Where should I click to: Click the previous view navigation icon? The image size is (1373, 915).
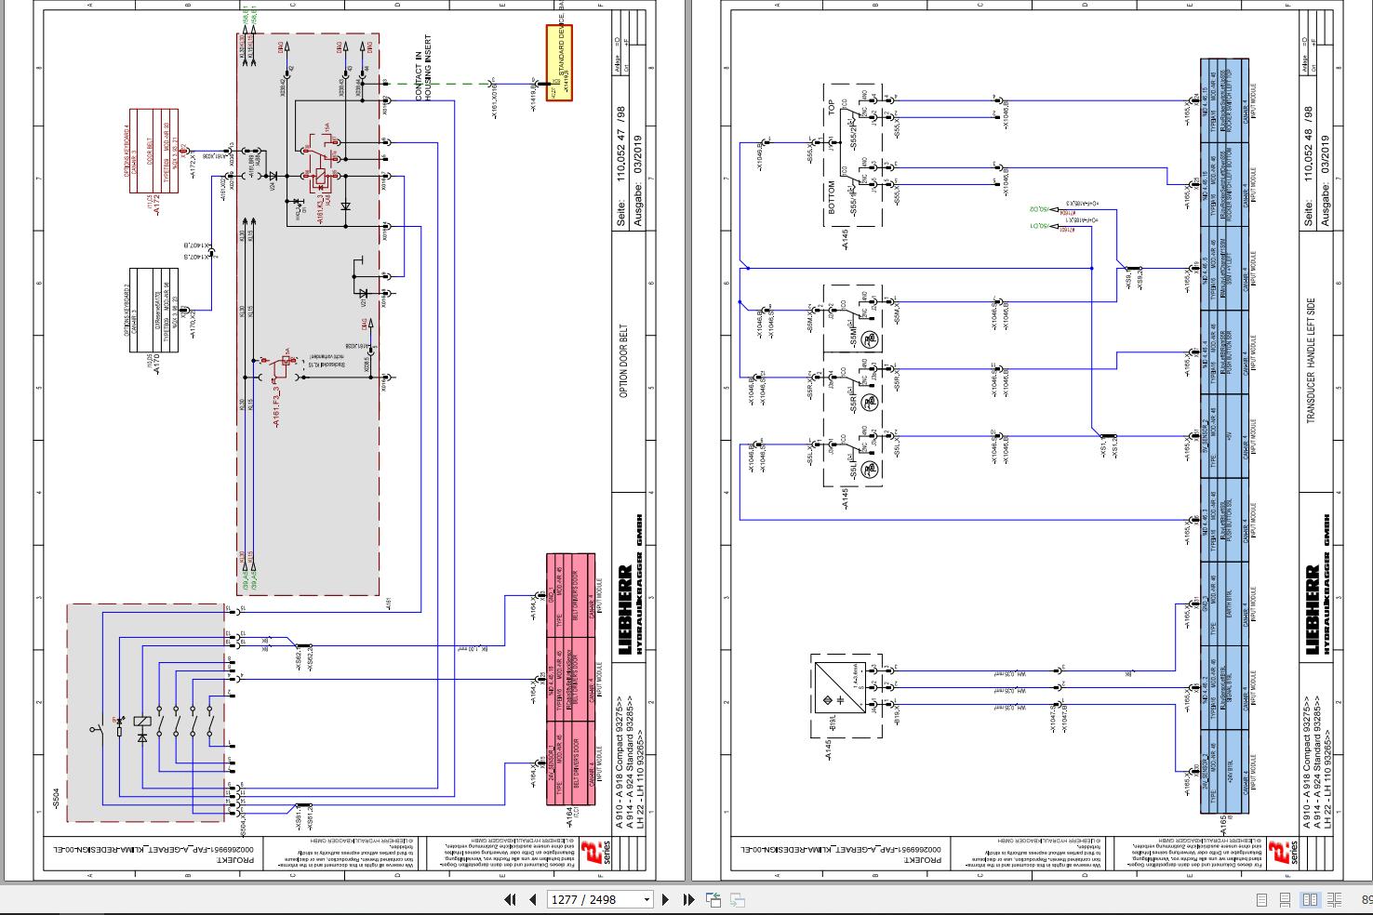pos(713,899)
